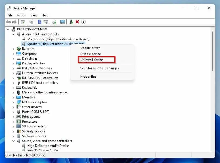Click the Processors category chip icon

click(19, 122)
